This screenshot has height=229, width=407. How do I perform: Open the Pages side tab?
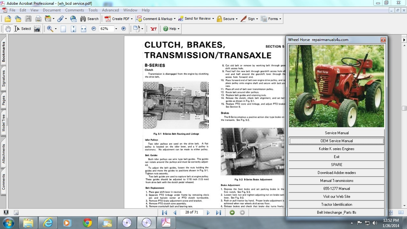click(3, 101)
